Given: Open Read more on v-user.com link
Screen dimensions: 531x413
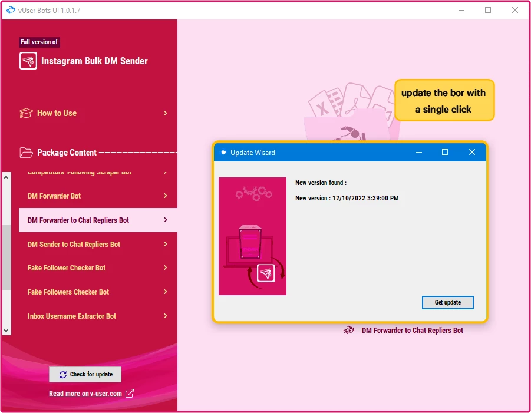Looking at the screenshot, I should click(85, 394).
